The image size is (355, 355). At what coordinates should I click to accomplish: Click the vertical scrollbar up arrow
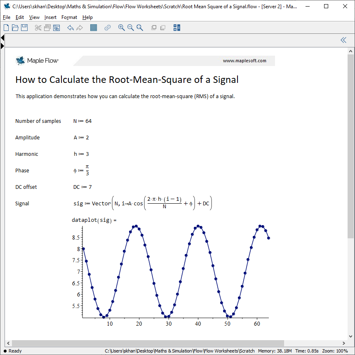click(350, 51)
